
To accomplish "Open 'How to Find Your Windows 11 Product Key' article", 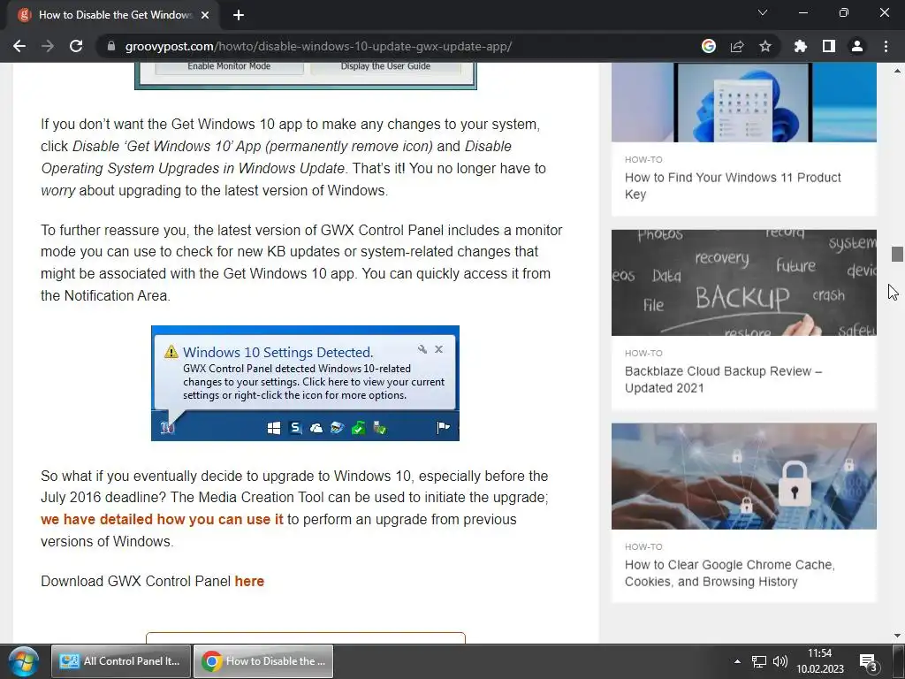I will point(733,186).
